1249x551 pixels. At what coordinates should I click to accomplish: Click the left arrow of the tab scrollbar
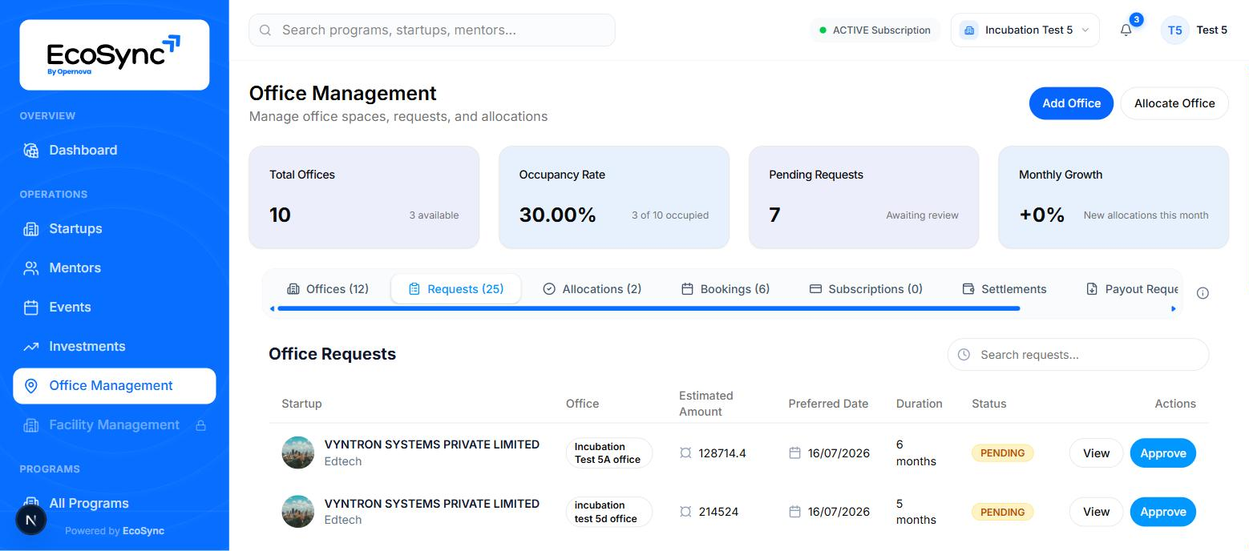tap(273, 308)
